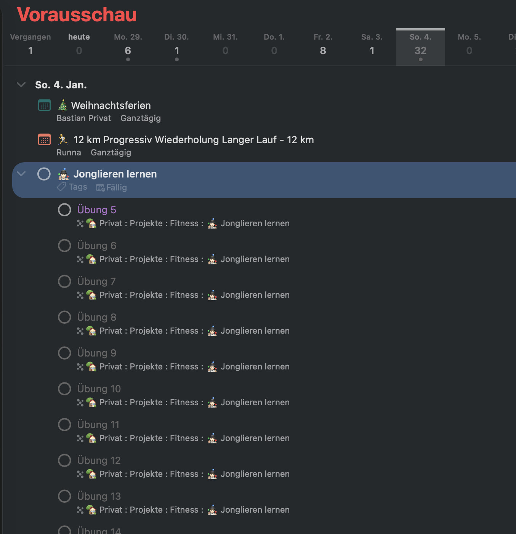Click the house emoji icon under Übung 7
The height and width of the screenshot is (534, 516).
91,295
